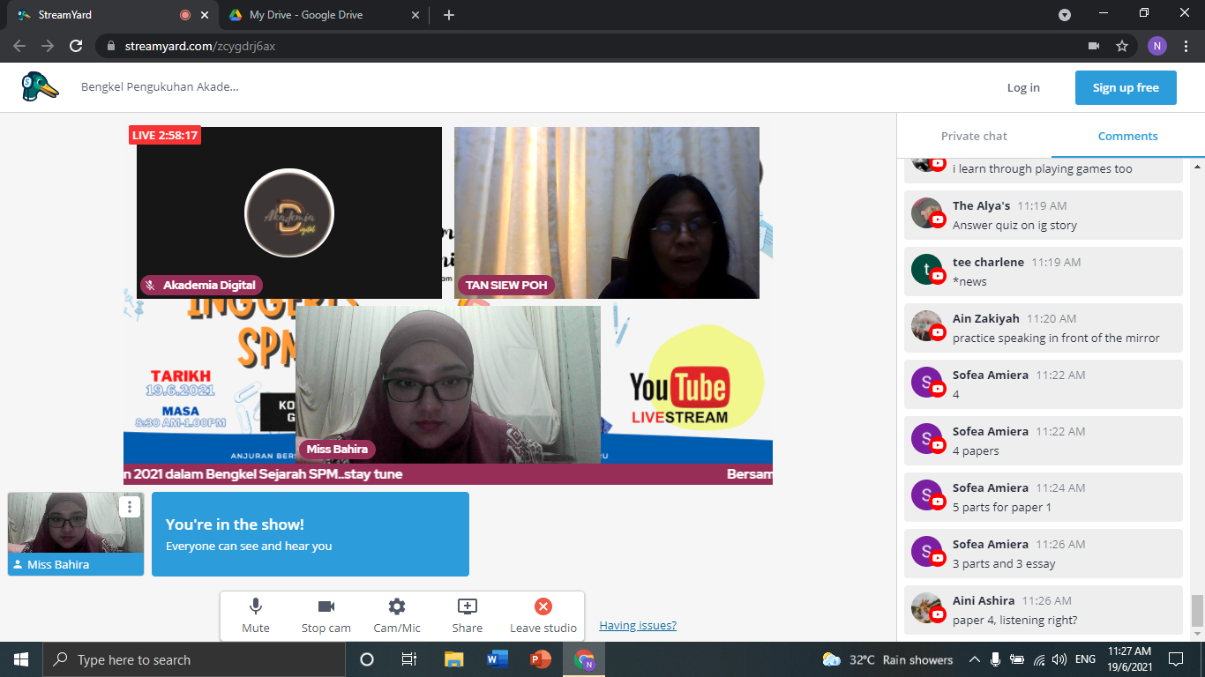
Task: Bookmark this page with the star icon
Action: [1122, 46]
